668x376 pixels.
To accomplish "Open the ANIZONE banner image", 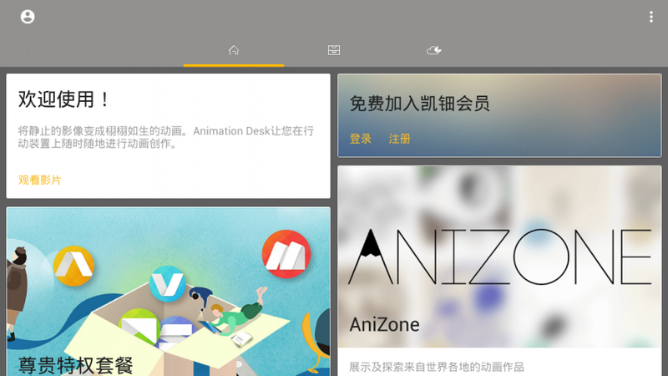I will (x=499, y=257).
